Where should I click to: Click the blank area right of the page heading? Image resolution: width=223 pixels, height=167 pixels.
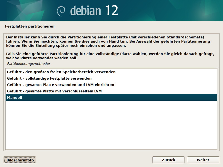[139, 26]
